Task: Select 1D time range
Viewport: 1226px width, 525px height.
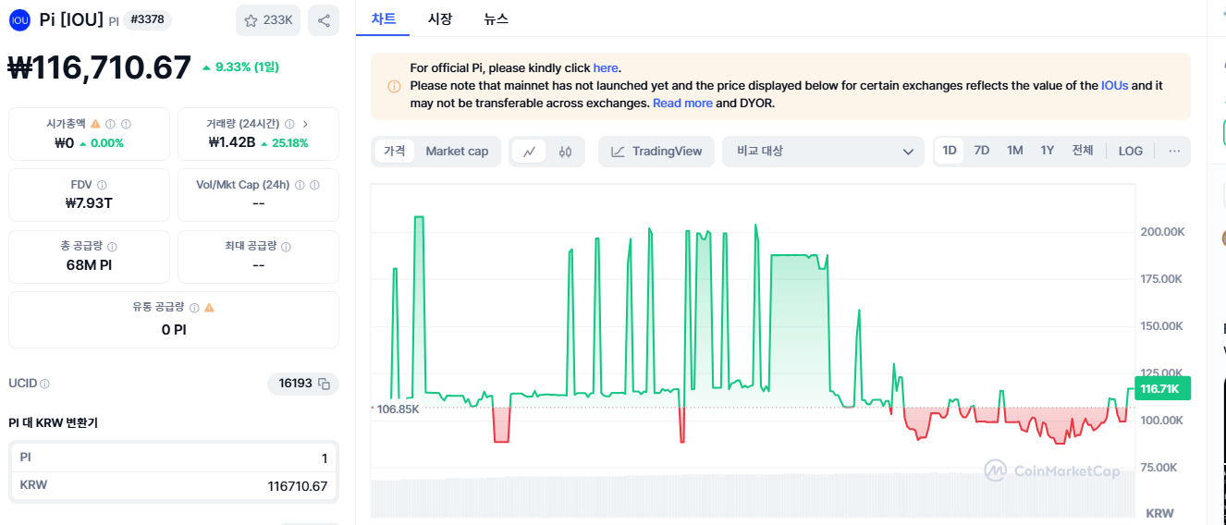Action: 950,151
